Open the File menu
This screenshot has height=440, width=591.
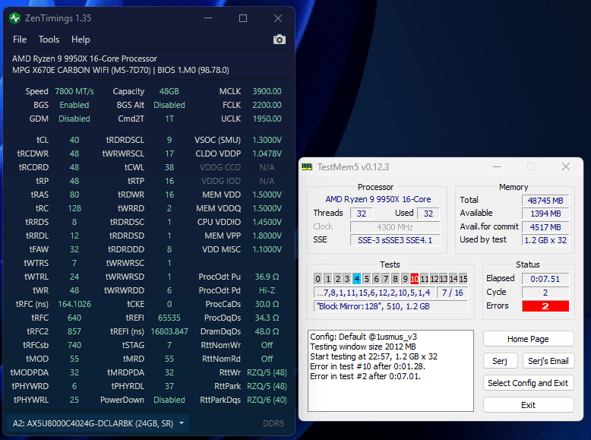tap(20, 40)
